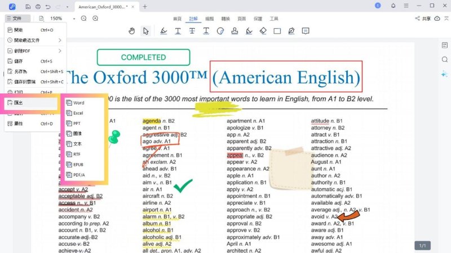451x253 pixels.
Task: Select the Hand pan tool
Action: (131, 31)
